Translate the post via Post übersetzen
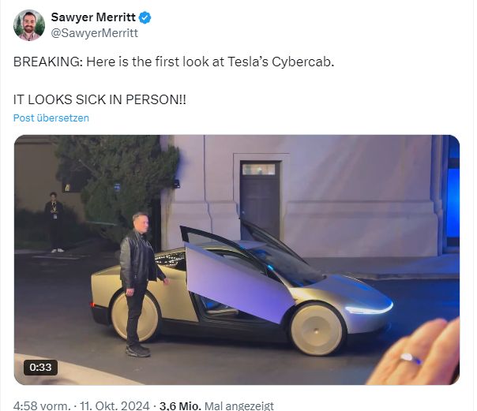The width and height of the screenshot is (477, 411). click(51, 118)
